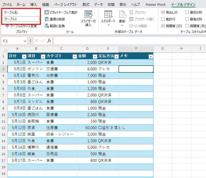Click the cell containing 口座引き落とし
Screen dimensions: 206x178
pyautogui.click(x=108, y=128)
